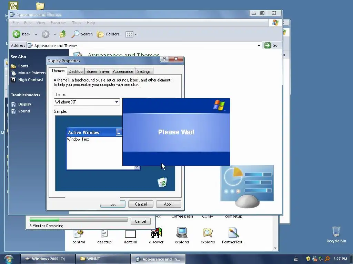Open the View menu
This screenshot has width=353, height=264.
[41, 23]
